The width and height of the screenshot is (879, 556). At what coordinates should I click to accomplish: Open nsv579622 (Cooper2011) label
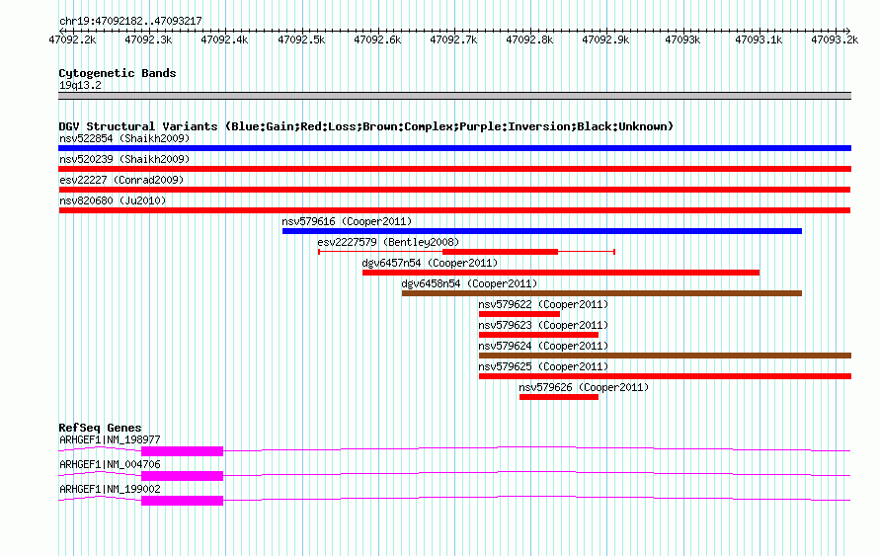(x=543, y=304)
